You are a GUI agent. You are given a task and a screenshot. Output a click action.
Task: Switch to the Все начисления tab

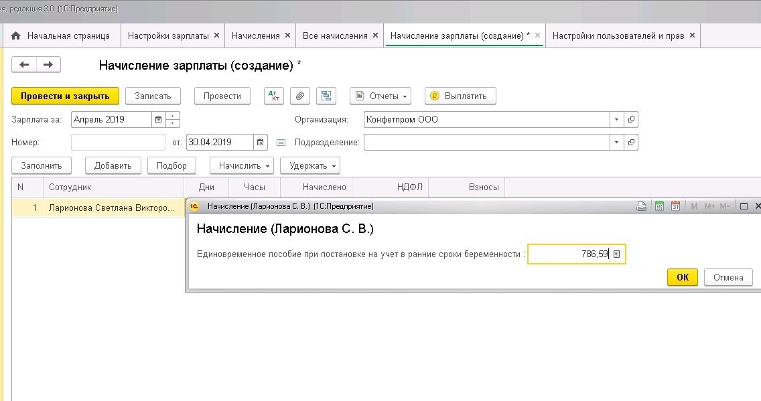(335, 35)
